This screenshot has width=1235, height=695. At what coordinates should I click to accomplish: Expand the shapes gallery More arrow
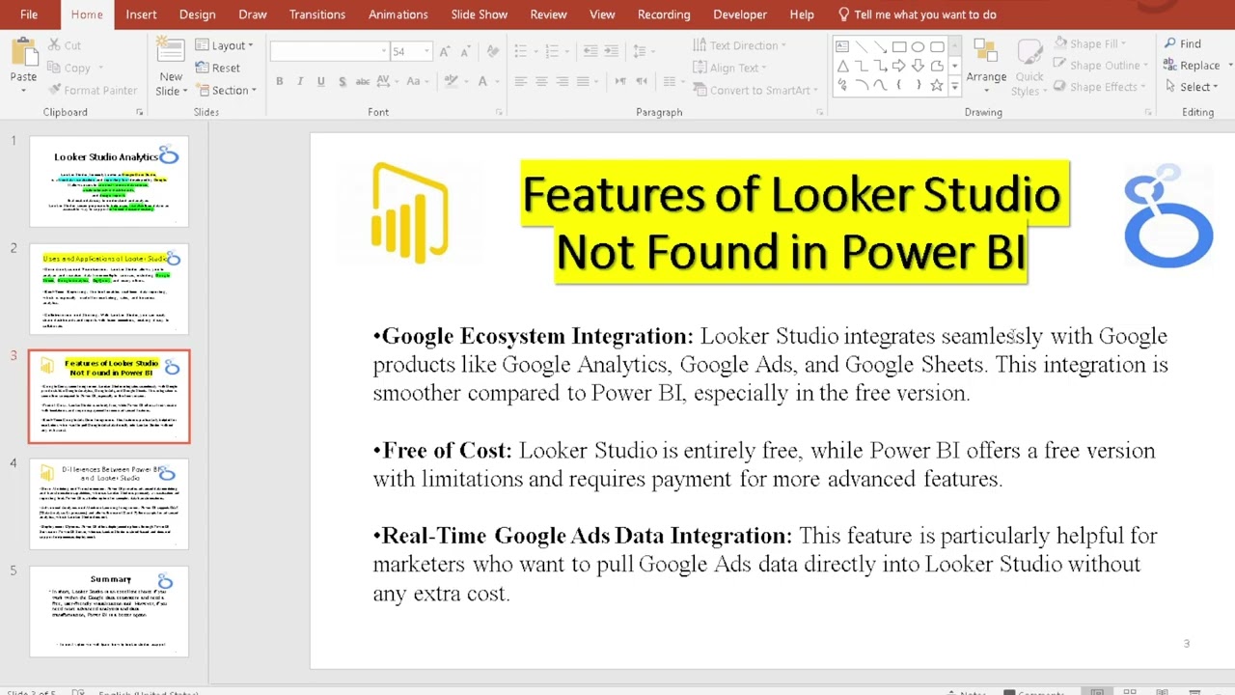point(955,86)
